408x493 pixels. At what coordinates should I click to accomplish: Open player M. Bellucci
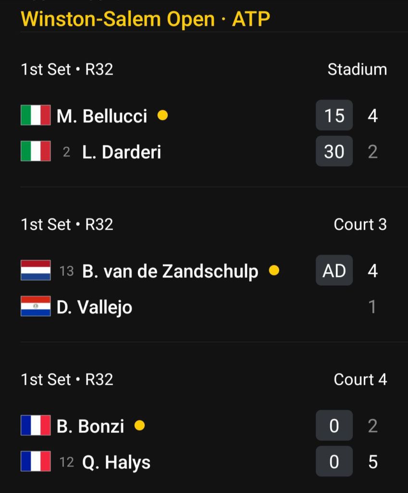click(102, 116)
